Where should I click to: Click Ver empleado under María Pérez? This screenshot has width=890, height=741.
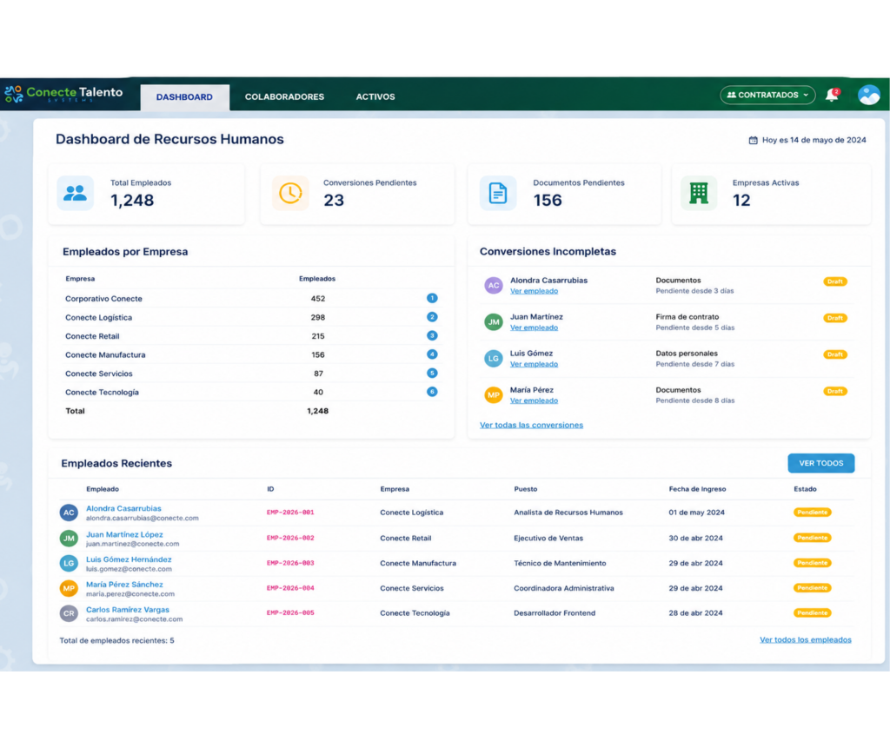(534, 400)
